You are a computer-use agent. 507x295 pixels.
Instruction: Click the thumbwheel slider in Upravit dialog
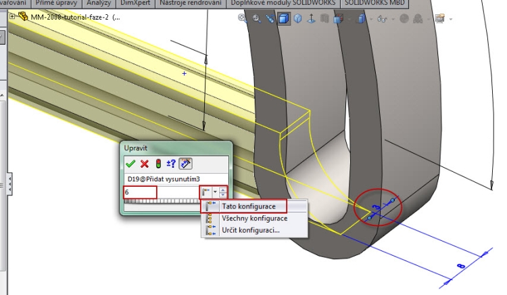pyautogui.click(x=162, y=201)
